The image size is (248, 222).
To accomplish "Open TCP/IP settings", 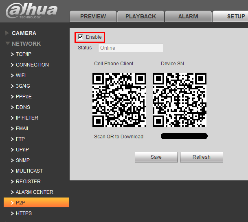I will pos(24,54).
